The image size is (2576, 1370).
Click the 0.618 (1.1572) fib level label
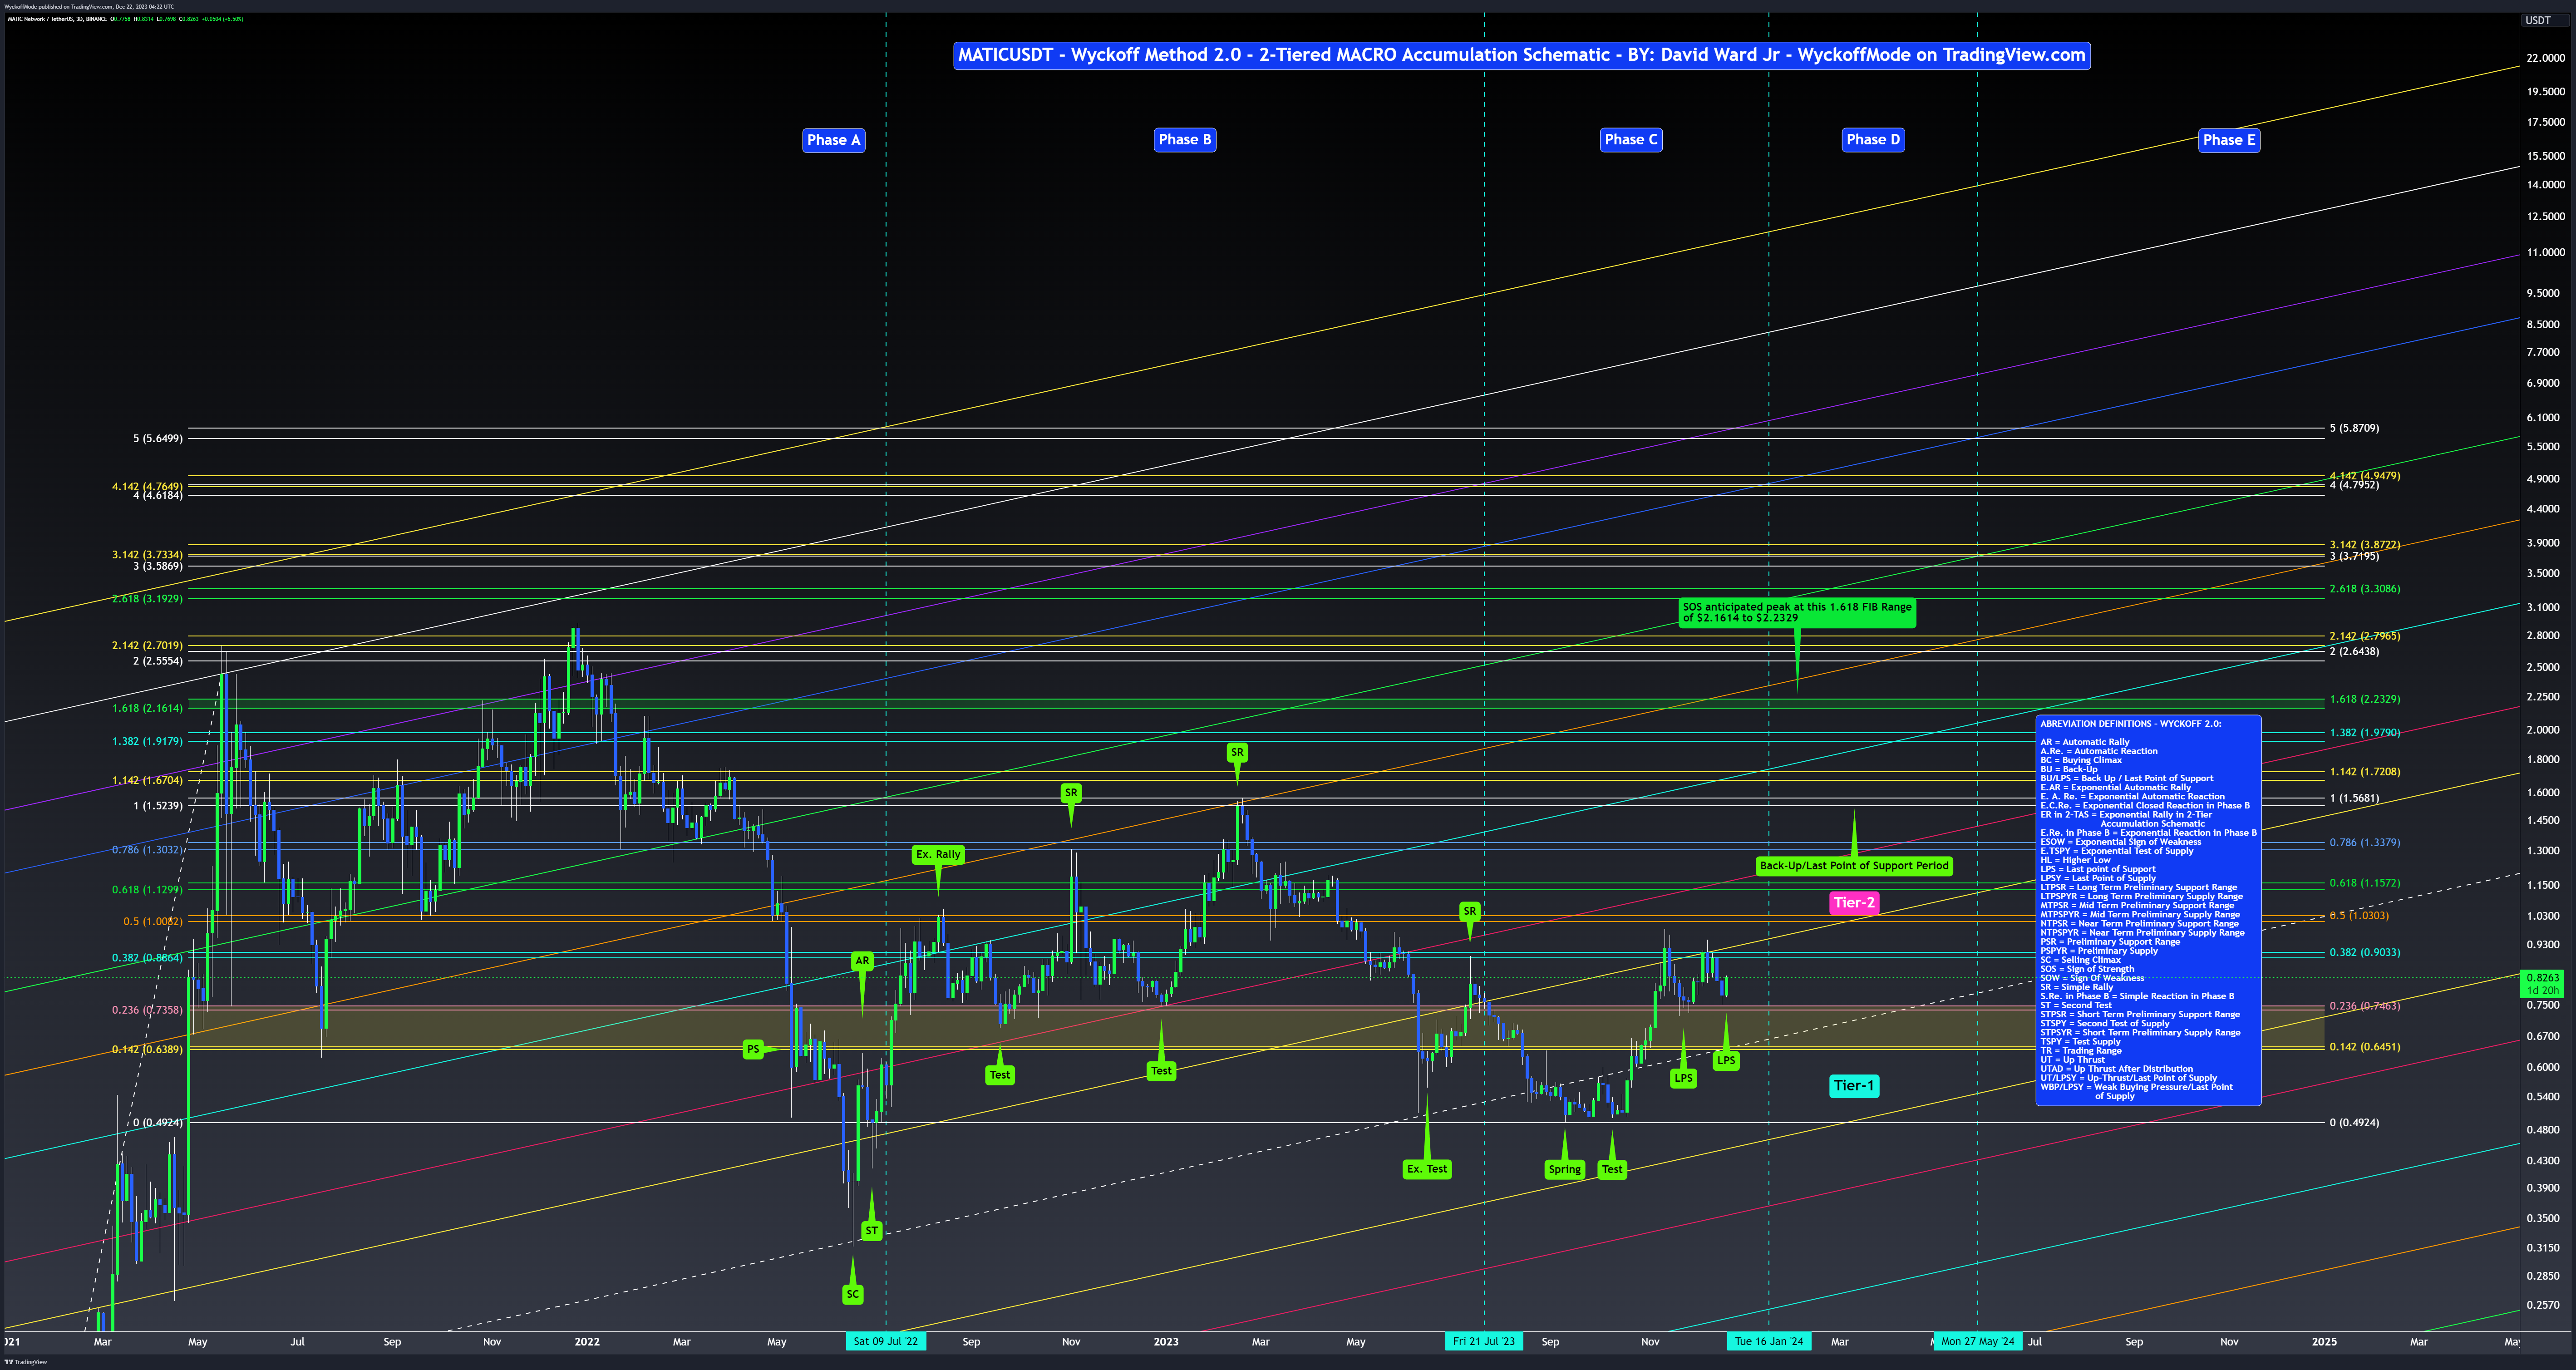click(2364, 883)
